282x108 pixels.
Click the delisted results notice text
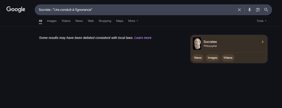tap(86, 38)
